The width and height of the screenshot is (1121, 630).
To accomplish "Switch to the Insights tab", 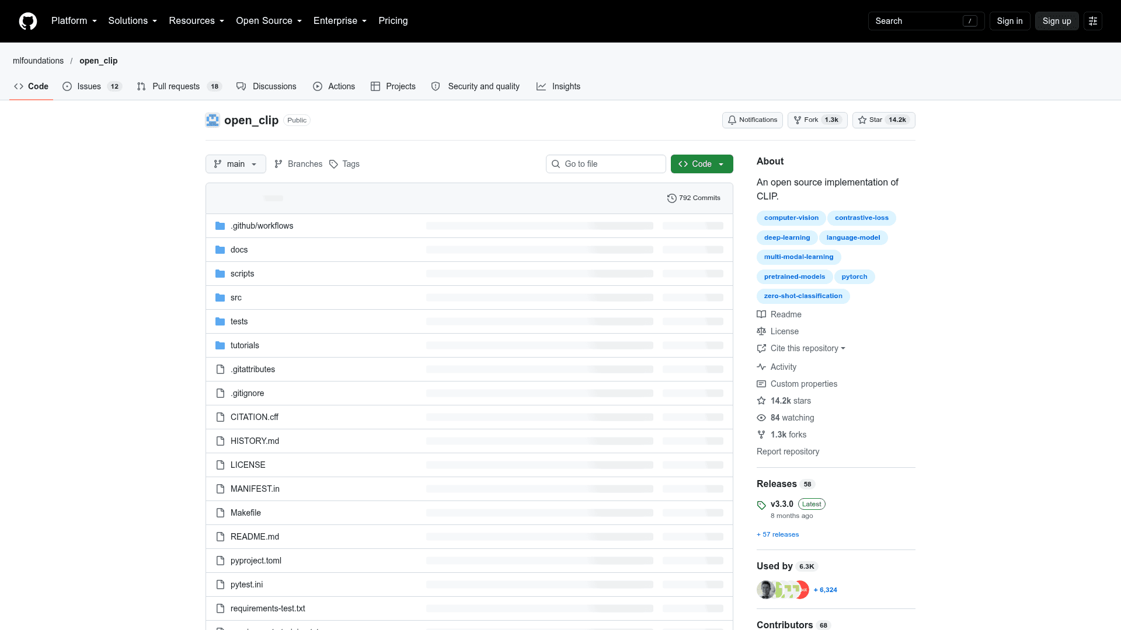I will point(559,86).
